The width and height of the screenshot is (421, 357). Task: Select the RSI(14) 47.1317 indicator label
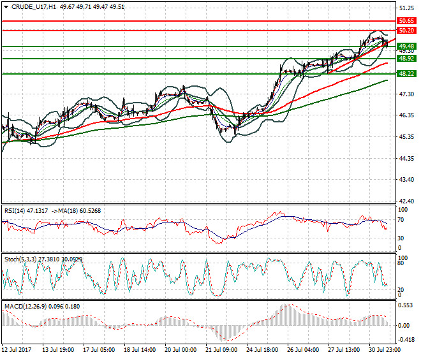pyautogui.click(x=26, y=211)
